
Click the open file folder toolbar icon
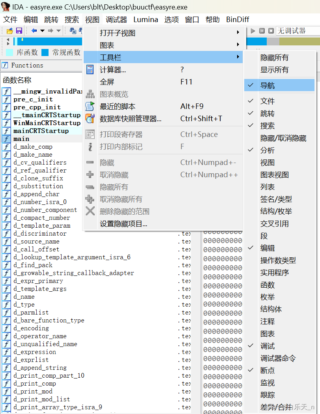10,30
